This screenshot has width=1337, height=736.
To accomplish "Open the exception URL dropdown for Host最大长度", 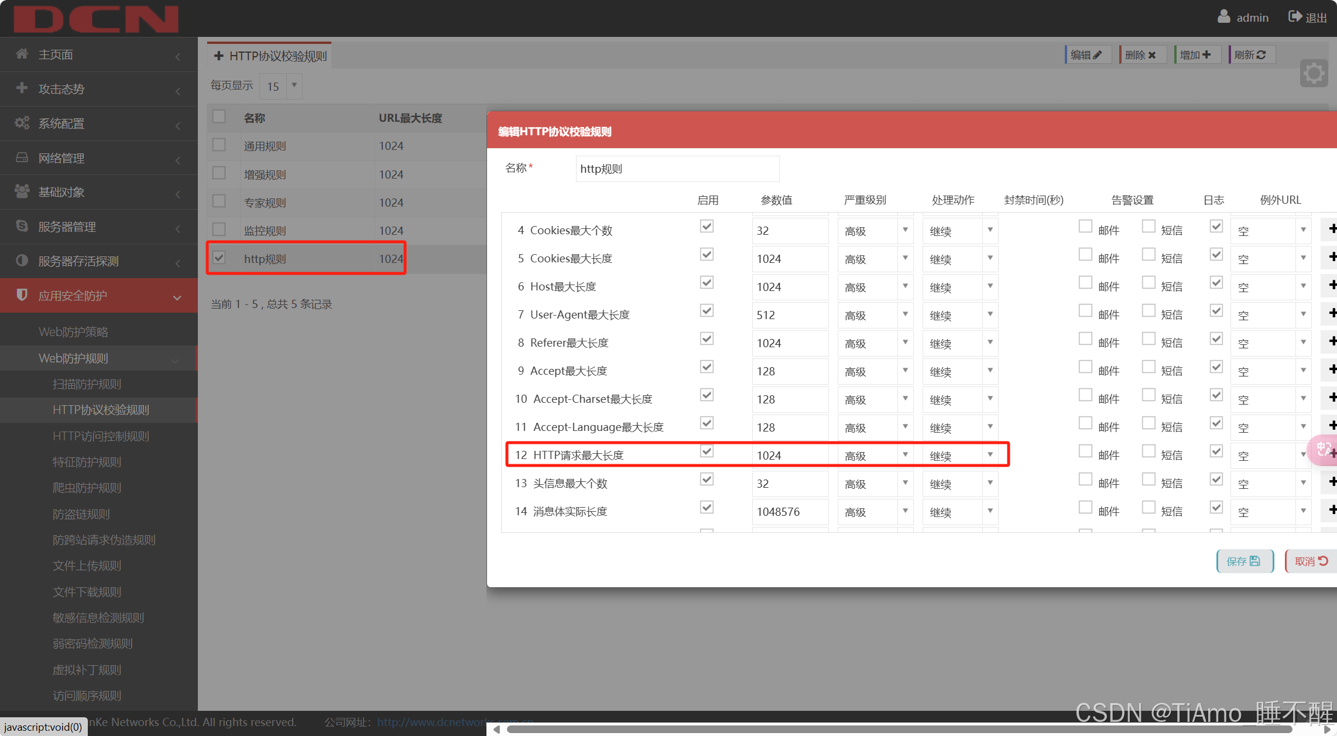I will click(x=1271, y=287).
